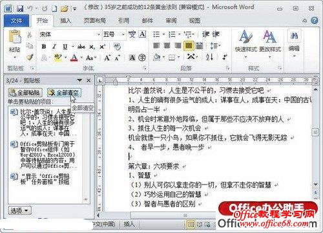This screenshot has width=323, height=233.
Task: Open the font name box showing 宋体
Action: coord(70,34)
